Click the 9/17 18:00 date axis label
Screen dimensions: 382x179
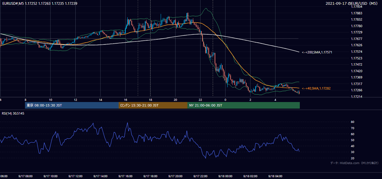[150, 176]
